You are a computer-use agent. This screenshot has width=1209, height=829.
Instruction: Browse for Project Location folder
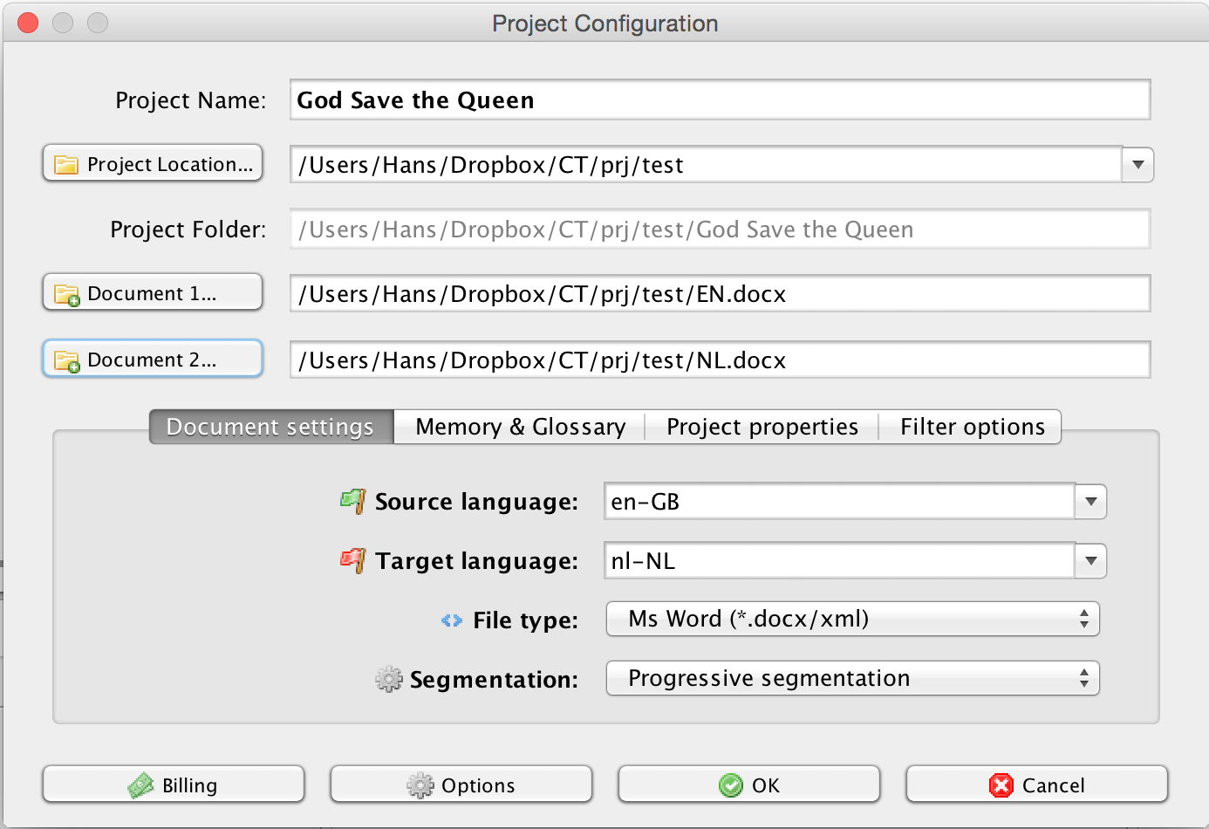(x=153, y=164)
